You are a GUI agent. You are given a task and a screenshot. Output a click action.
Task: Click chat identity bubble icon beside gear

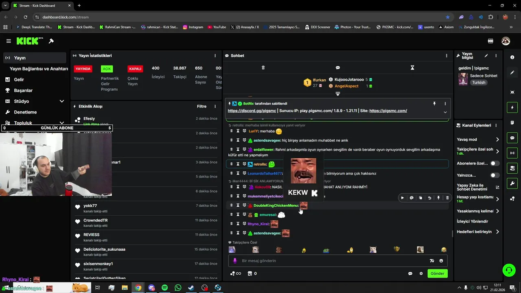tap(410, 273)
